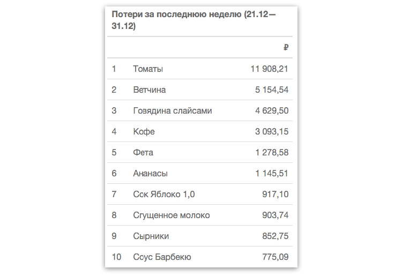Click the amount 3 093,15

tap(272, 132)
